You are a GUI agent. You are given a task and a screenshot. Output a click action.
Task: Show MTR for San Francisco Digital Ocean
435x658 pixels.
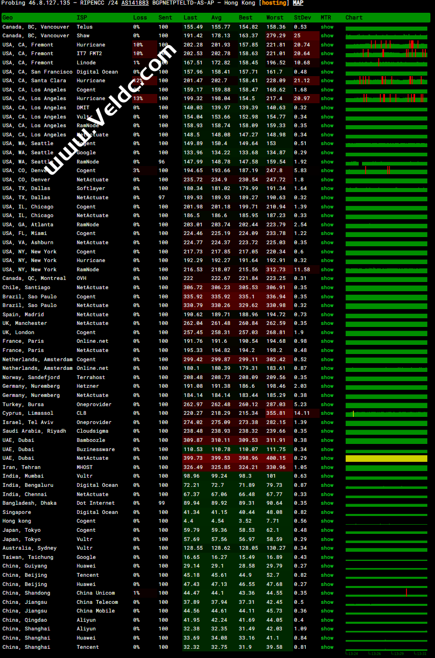tap(327, 72)
